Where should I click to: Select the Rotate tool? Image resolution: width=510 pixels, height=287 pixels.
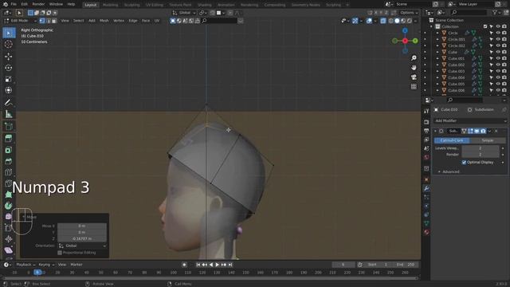[9, 68]
